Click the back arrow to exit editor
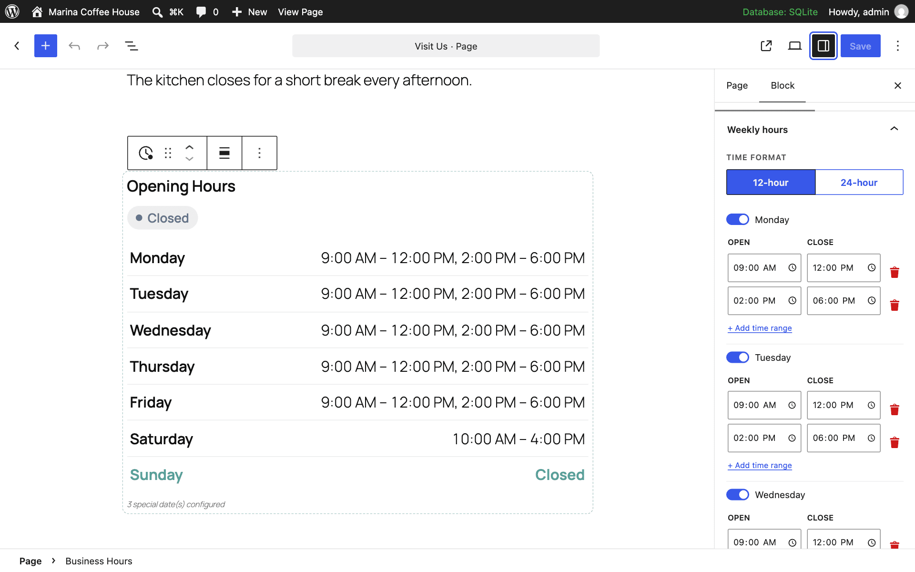 [x=17, y=46]
